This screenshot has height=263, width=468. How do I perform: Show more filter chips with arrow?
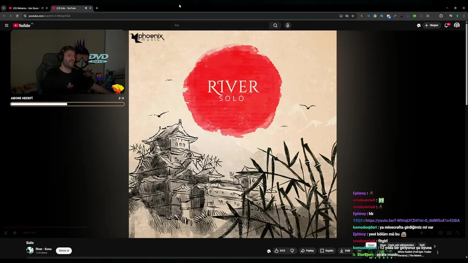(x=434, y=247)
